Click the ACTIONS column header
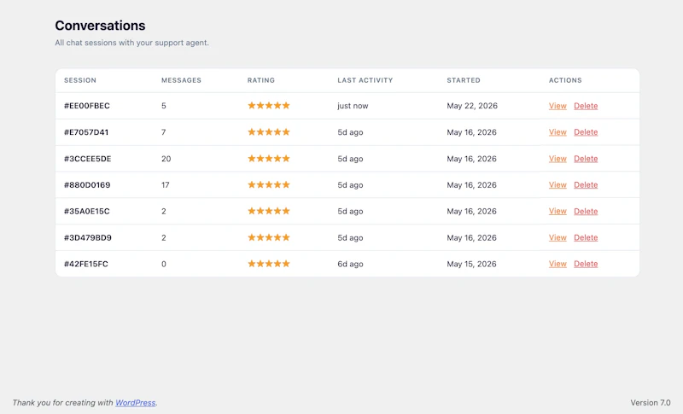 pos(565,80)
